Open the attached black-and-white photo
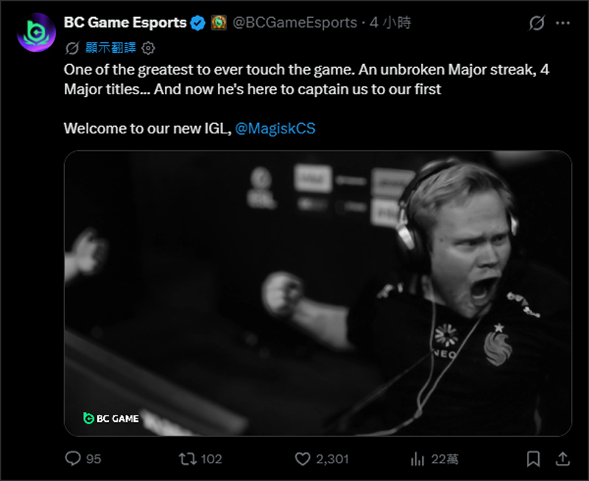 point(318,293)
